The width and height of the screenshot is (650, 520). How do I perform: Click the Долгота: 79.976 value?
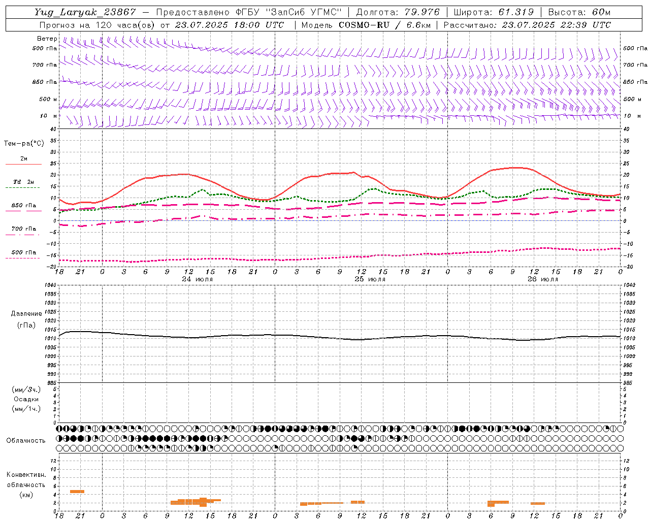398,12
